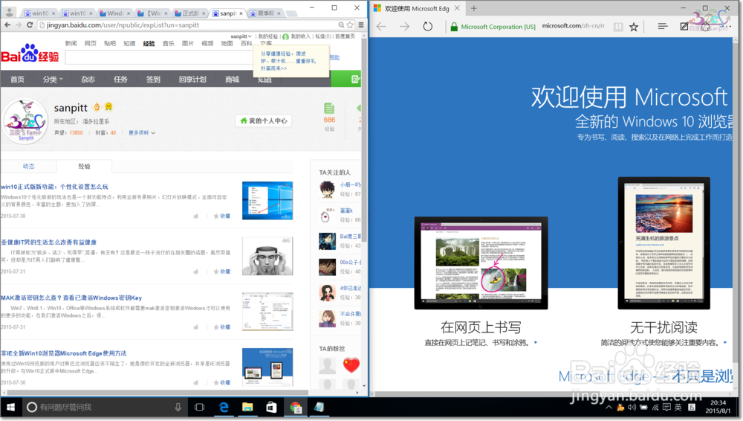
Task: Bookmark page with Chrome star icon
Action: click(350, 25)
